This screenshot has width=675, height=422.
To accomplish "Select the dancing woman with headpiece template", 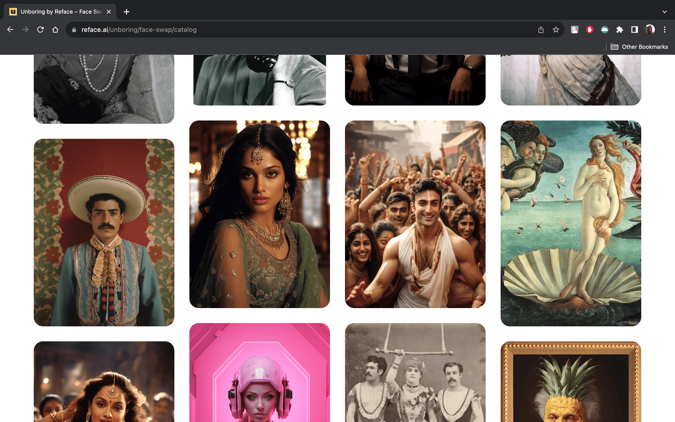I will click(104, 382).
